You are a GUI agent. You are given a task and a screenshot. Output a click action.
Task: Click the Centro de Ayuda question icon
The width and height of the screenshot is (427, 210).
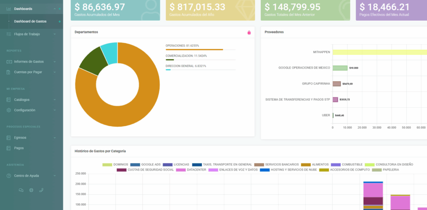click(x=9, y=176)
